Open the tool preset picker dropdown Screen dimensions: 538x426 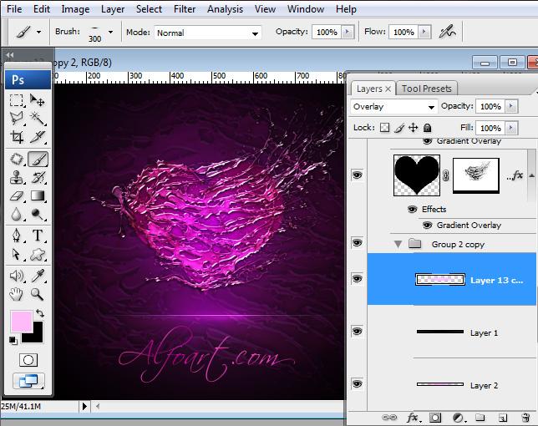38,32
